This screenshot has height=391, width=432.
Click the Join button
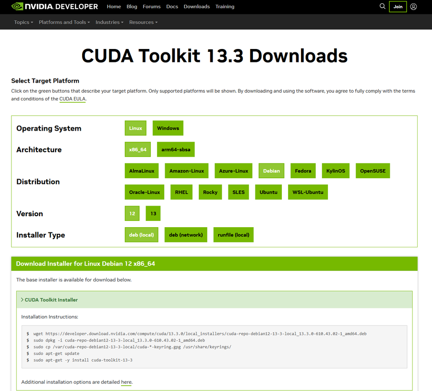pyautogui.click(x=398, y=7)
